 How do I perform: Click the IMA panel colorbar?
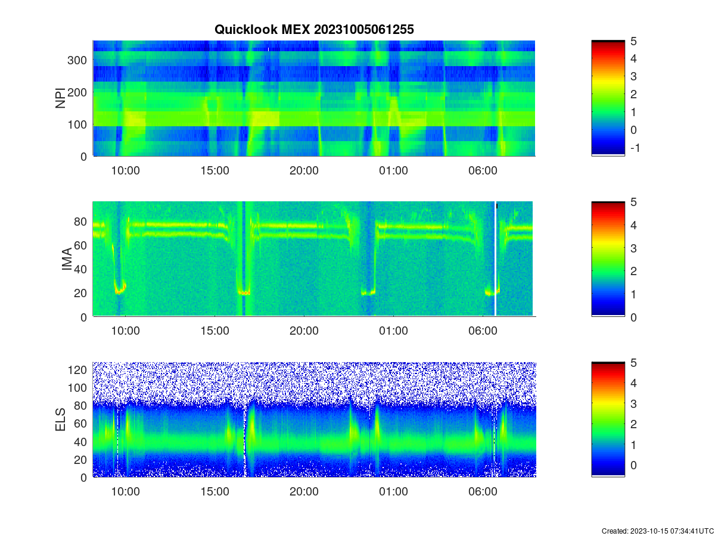(608, 259)
